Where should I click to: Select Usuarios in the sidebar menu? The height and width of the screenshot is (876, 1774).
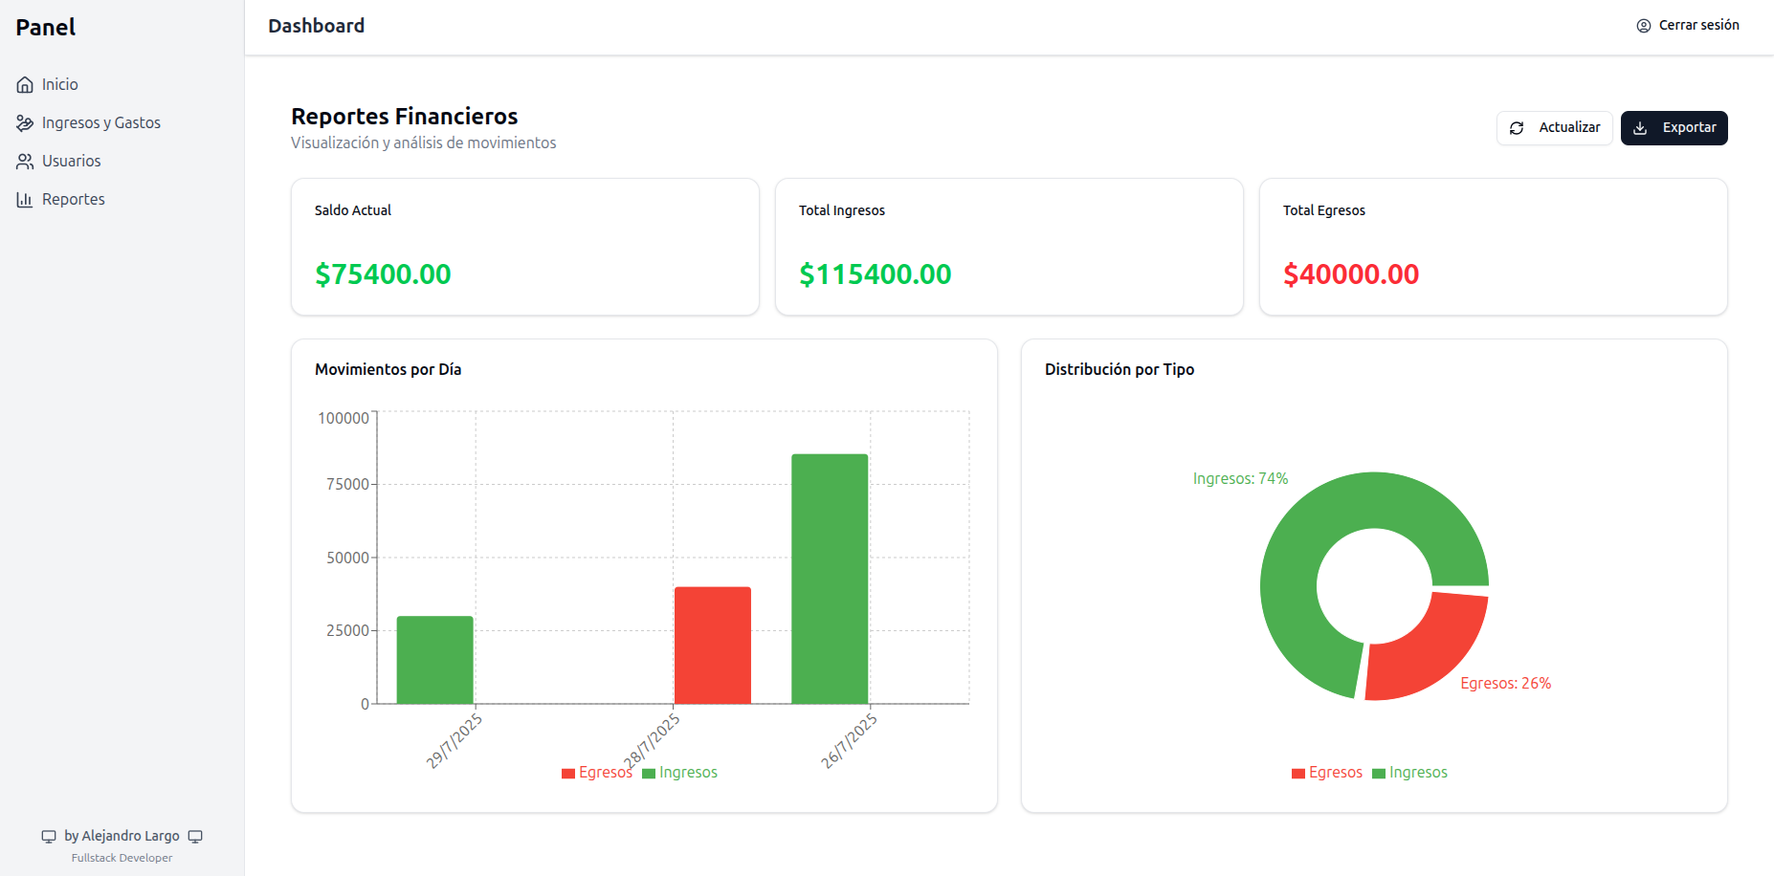coord(72,161)
